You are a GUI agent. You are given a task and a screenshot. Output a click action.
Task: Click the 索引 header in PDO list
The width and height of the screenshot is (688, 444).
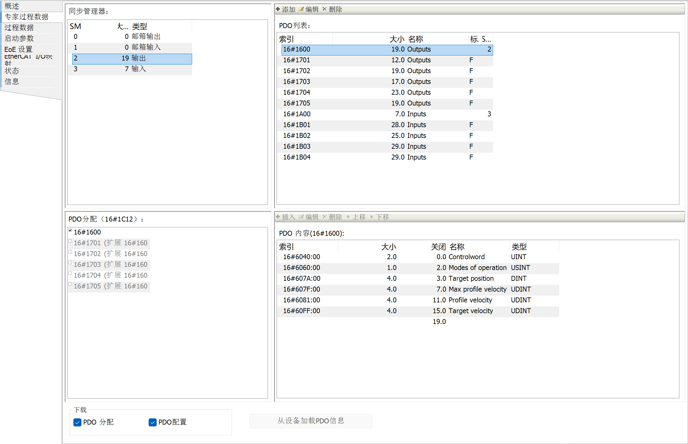[x=305, y=39]
